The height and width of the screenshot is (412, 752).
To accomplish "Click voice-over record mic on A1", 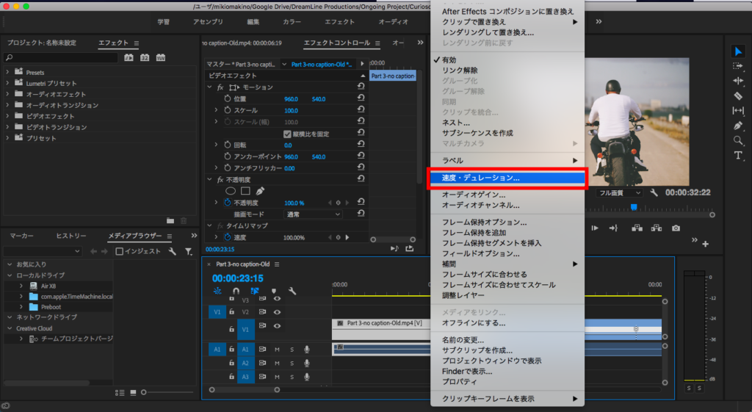I will 307,349.
